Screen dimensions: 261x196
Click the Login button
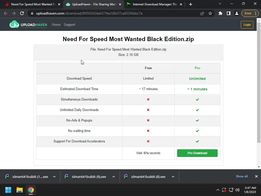click(x=247, y=25)
